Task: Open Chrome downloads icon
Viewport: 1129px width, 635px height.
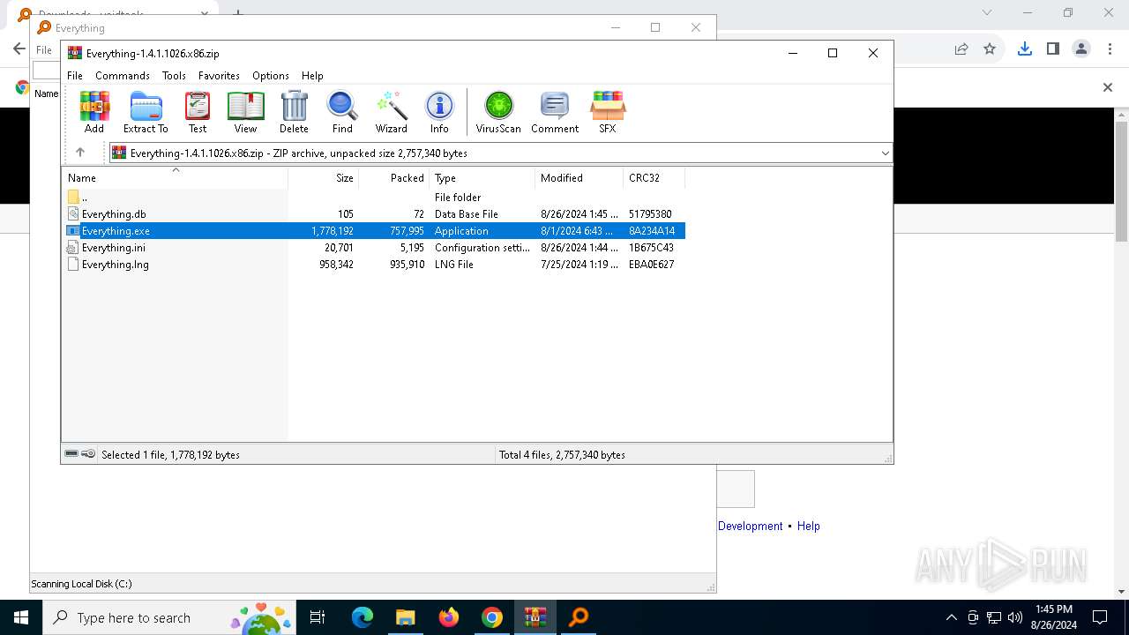Action: (1025, 49)
